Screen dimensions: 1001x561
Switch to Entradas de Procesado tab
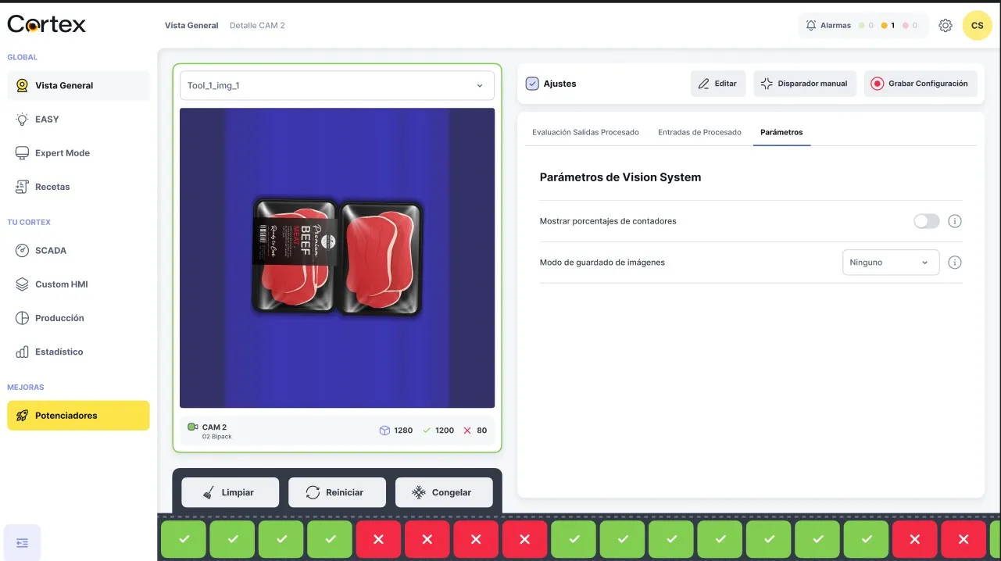(x=699, y=132)
